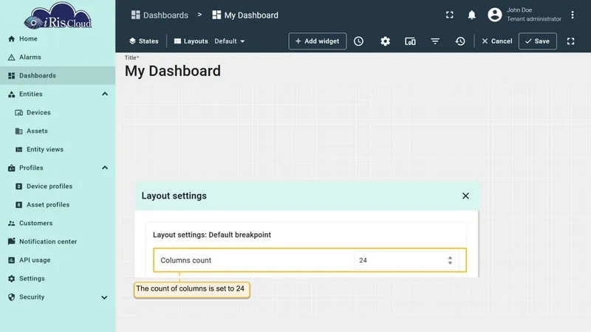Click Dashboards breadcrumb link
The height and width of the screenshot is (332, 591).
[160, 15]
